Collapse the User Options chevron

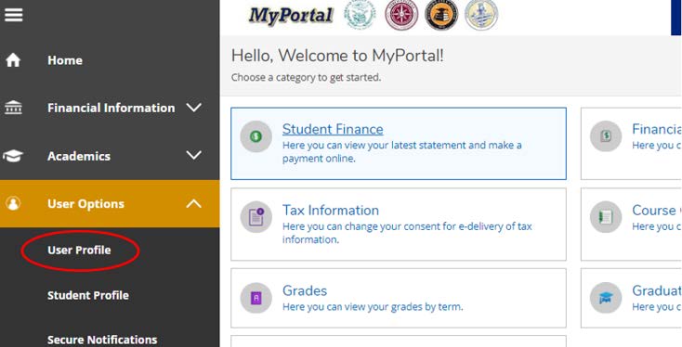point(194,203)
